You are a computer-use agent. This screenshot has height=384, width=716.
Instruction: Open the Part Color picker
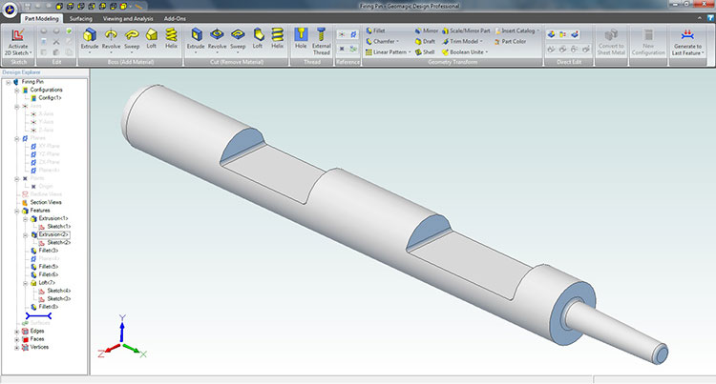[507, 41]
